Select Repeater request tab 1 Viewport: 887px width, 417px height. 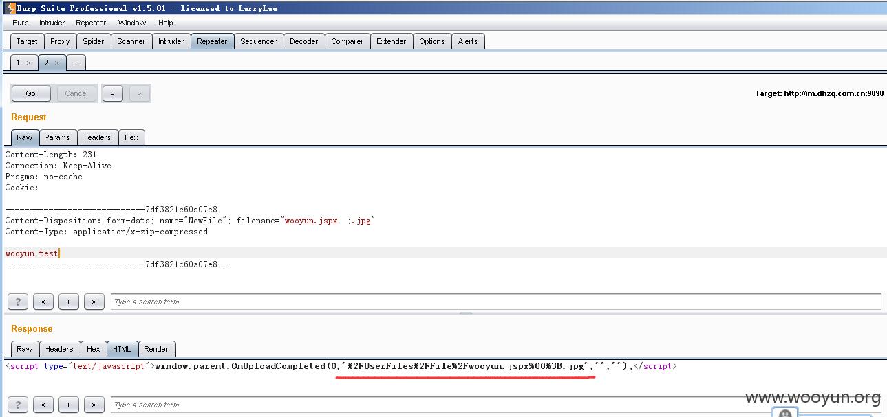(x=19, y=63)
